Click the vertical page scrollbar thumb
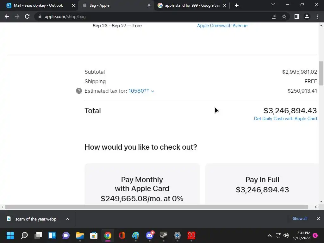Screen dimensions: 324x243 [x=321, y=73]
